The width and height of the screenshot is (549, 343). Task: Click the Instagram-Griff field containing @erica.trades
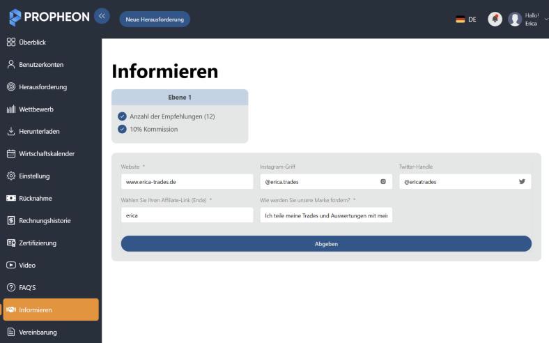click(x=326, y=181)
